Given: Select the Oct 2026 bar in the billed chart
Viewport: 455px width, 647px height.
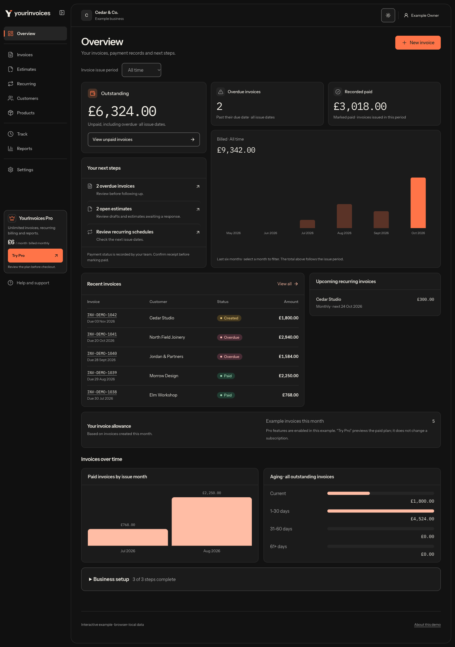Looking at the screenshot, I should 418,203.
